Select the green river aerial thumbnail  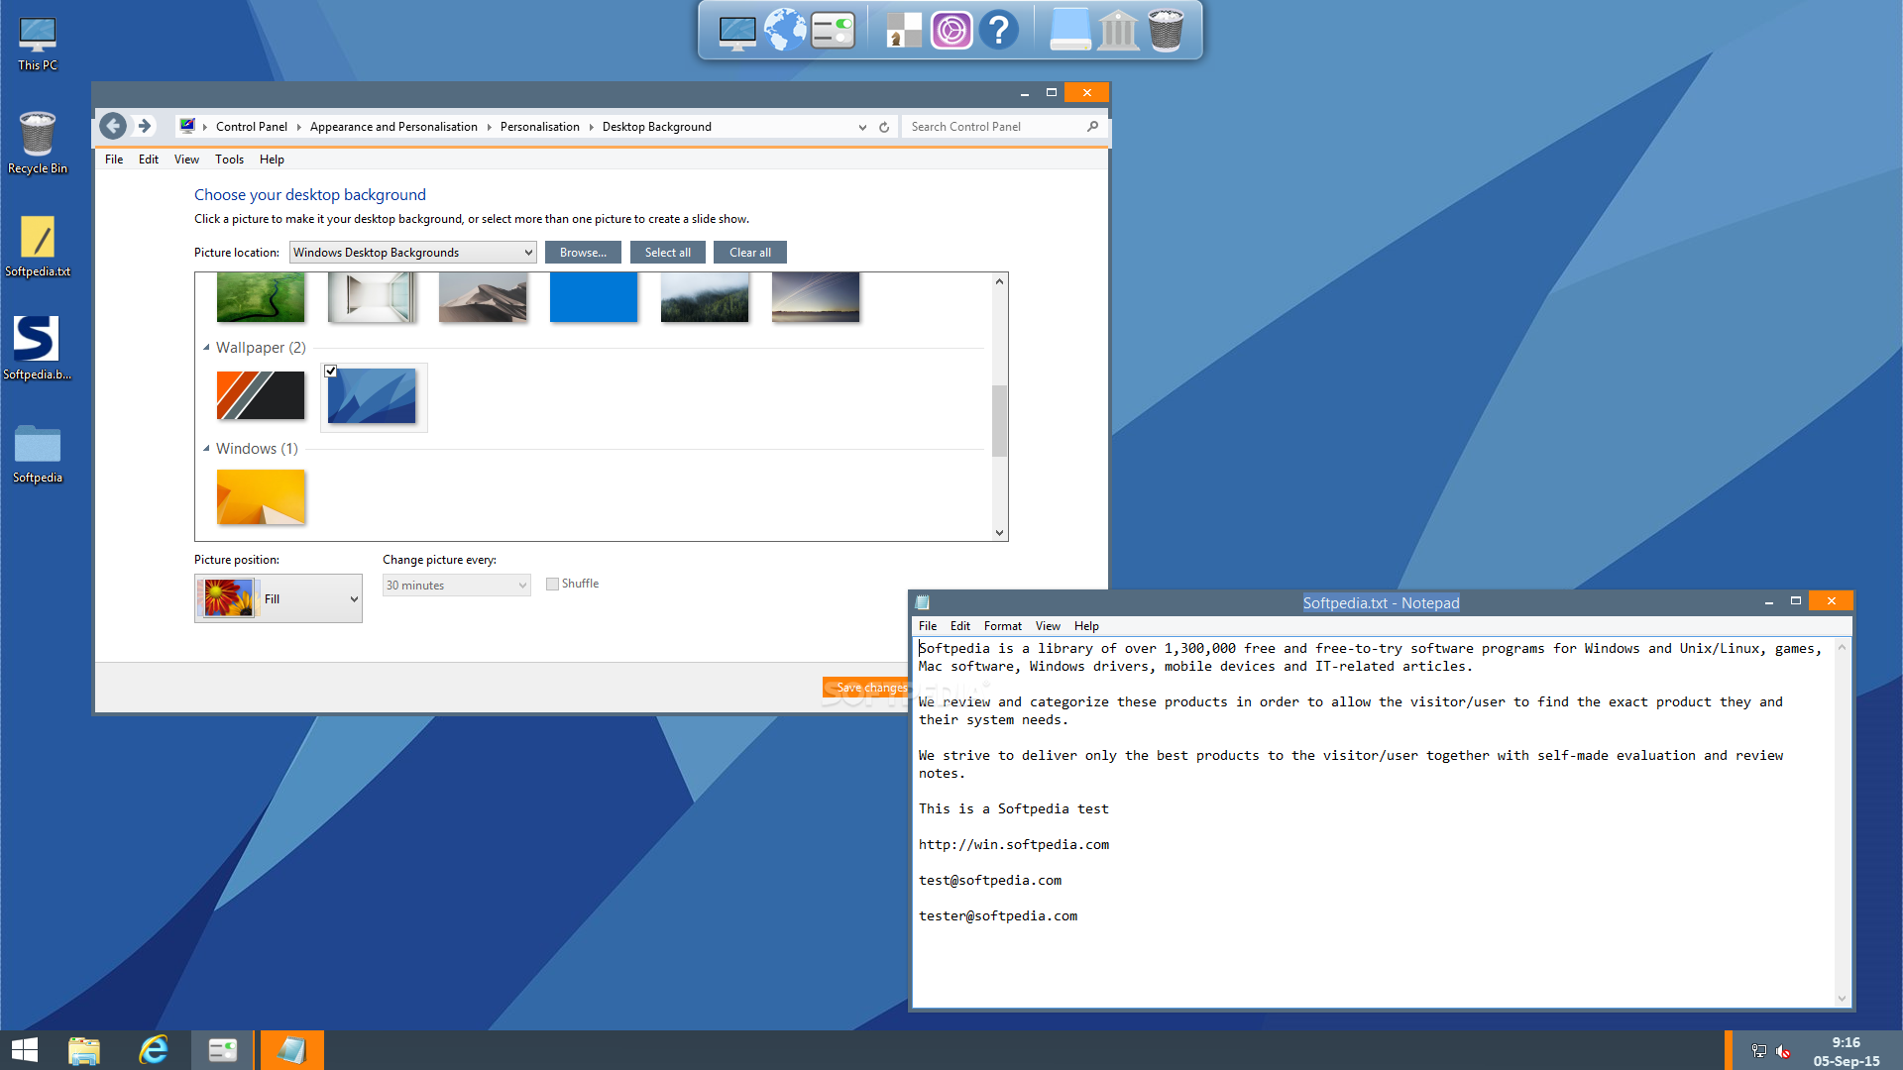click(x=261, y=297)
